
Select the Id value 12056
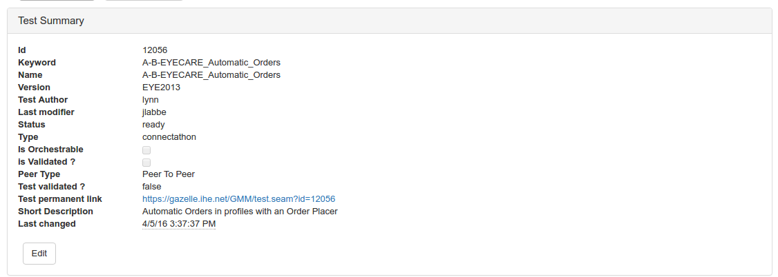pyautogui.click(x=155, y=50)
